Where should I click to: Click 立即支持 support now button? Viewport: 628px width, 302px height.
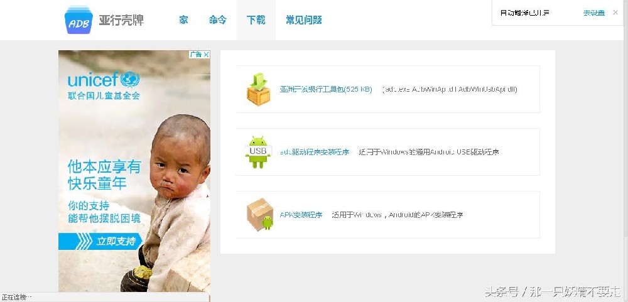pos(100,242)
